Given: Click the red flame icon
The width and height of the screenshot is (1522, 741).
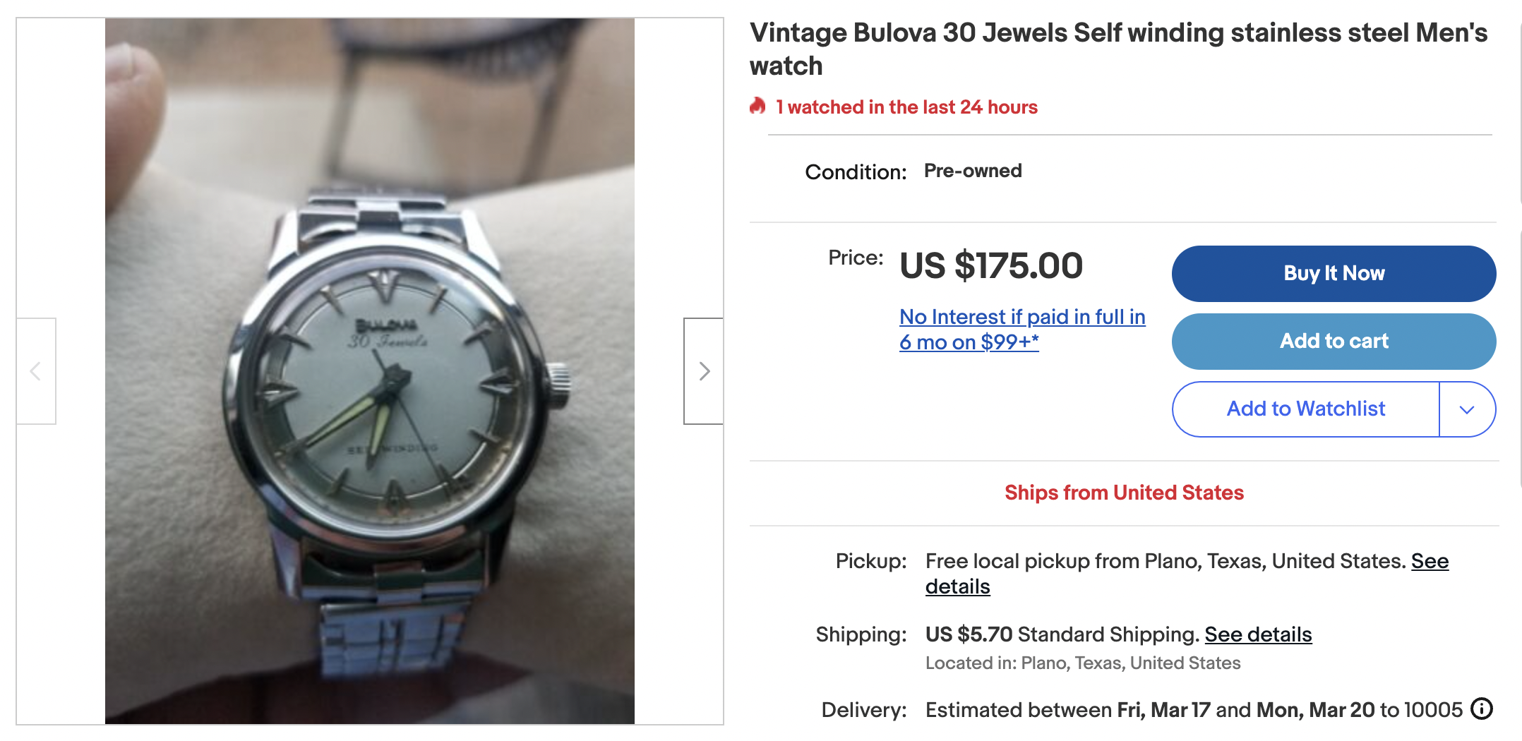Looking at the screenshot, I should [757, 107].
